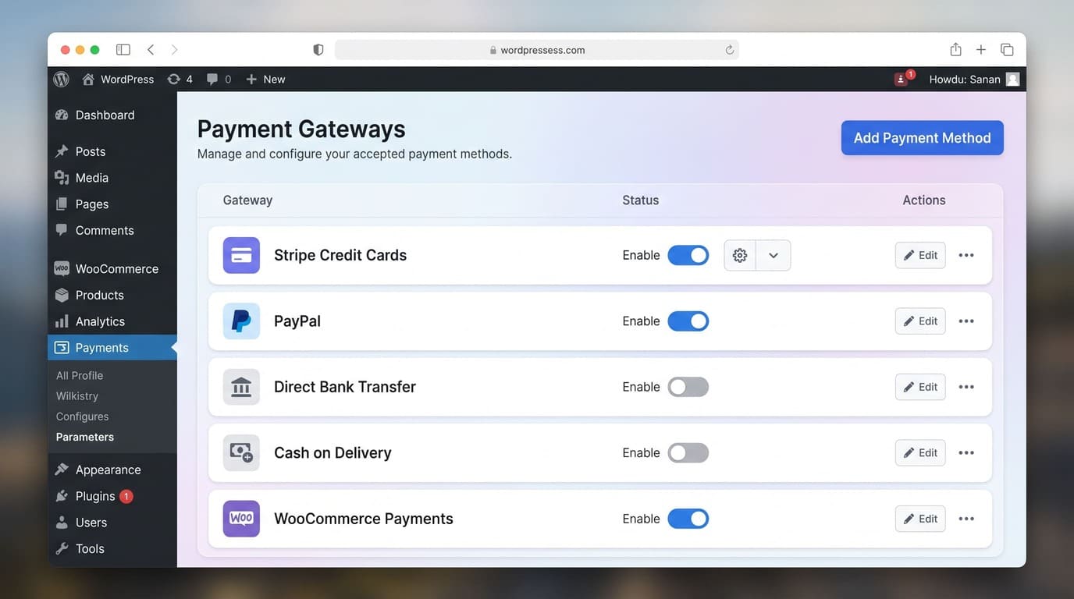The height and width of the screenshot is (599, 1074).
Task: Click the Add Payment Method button
Action: point(923,138)
